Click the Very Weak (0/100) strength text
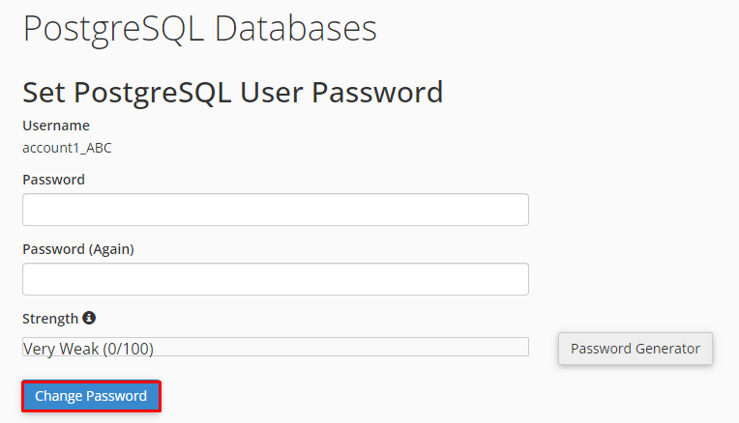This screenshot has width=739, height=423. (88, 348)
